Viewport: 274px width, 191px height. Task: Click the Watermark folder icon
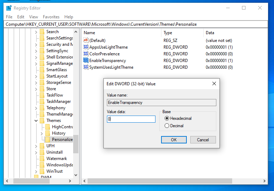pyautogui.click(x=42, y=159)
